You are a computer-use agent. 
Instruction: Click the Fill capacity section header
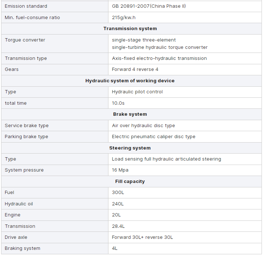pos(130,182)
